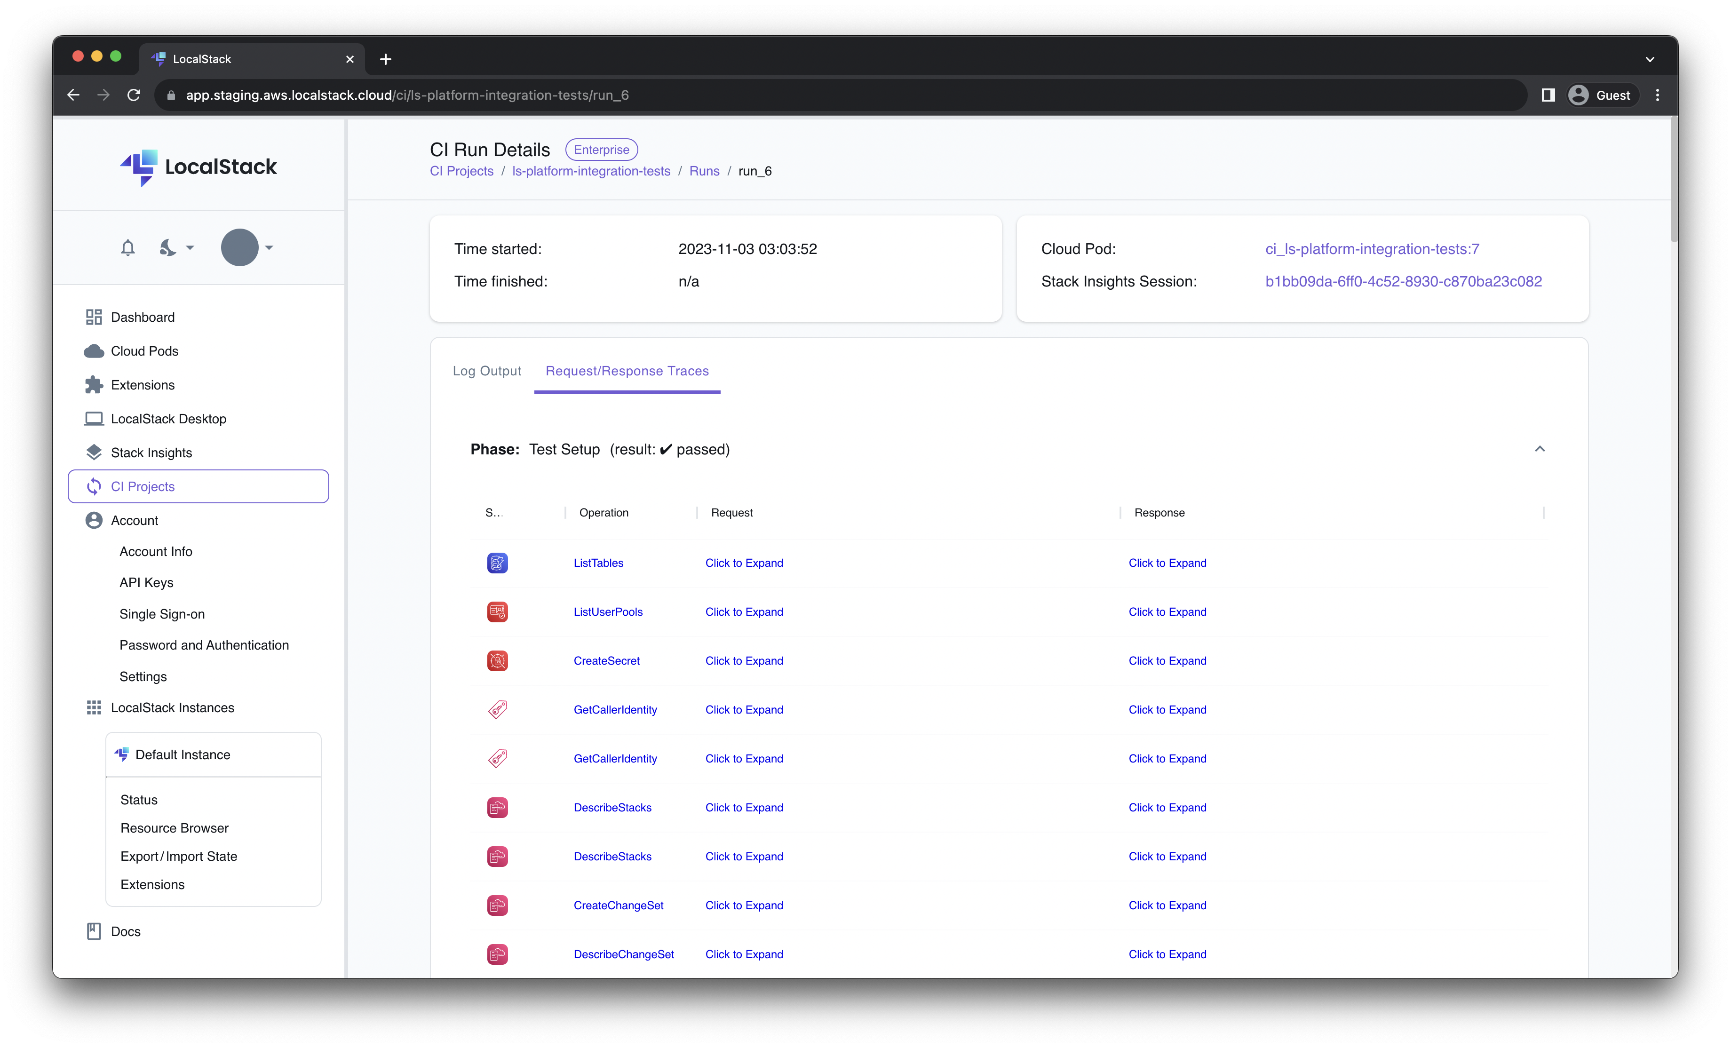Open Password and Authentication settings
Image resolution: width=1731 pixels, height=1048 pixels.
tap(204, 645)
